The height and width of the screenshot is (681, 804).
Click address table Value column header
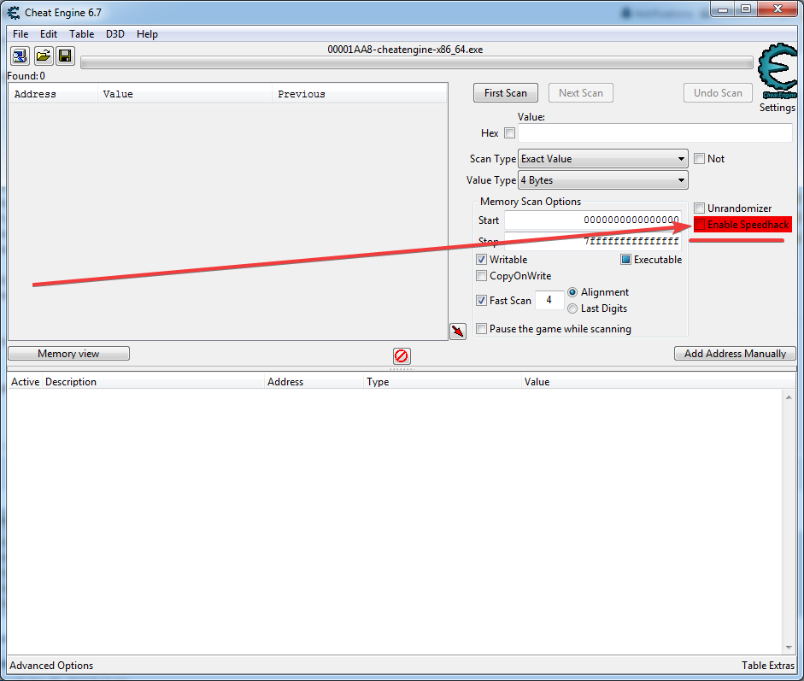[658, 382]
